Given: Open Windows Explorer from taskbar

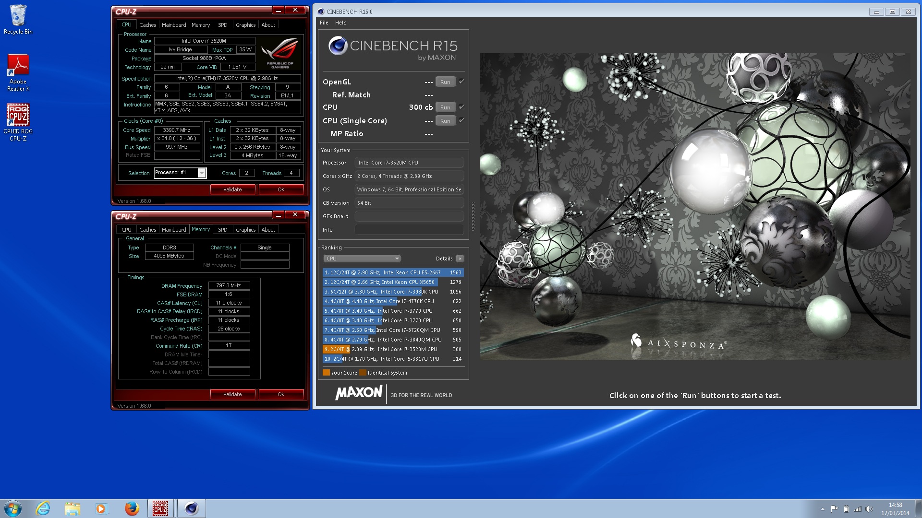Looking at the screenshot, I should [x=72, y=508].
